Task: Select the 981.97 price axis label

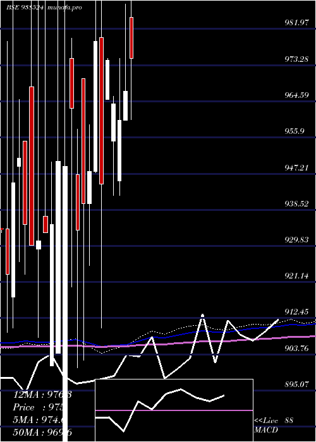Action: click(x=296, y=23)
